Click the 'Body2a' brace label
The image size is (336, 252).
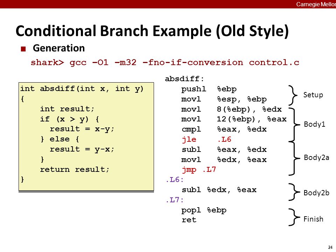click(316, 158)
